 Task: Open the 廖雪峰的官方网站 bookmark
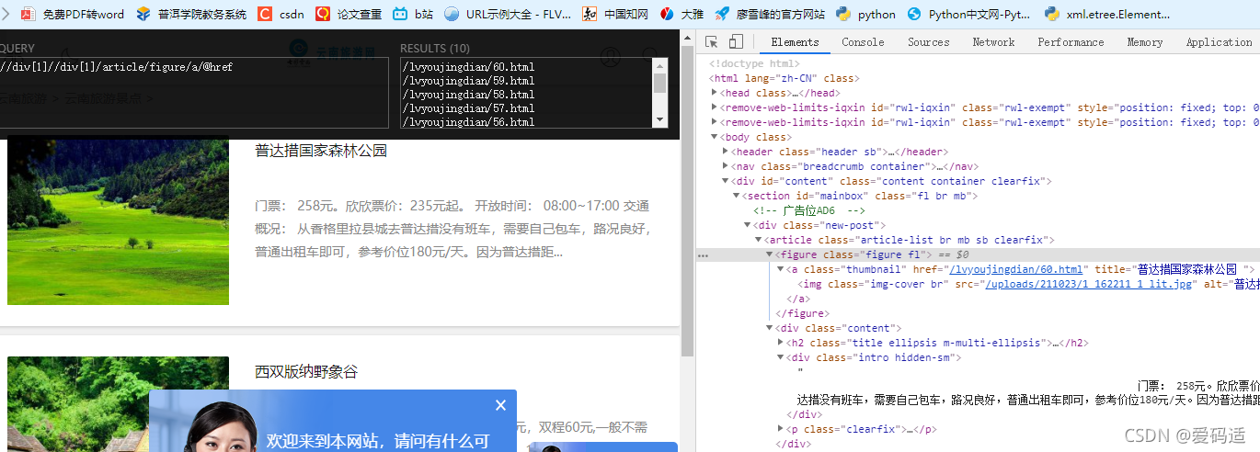[x=770, y=14]
